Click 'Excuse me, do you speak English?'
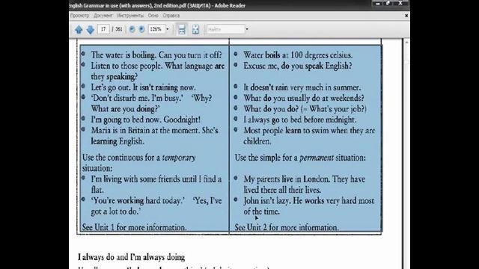 coord(298,66)
